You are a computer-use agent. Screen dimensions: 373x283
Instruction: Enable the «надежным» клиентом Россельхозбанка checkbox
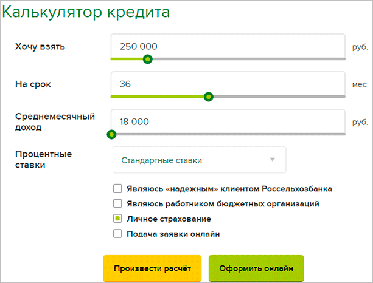coord(118,188)
